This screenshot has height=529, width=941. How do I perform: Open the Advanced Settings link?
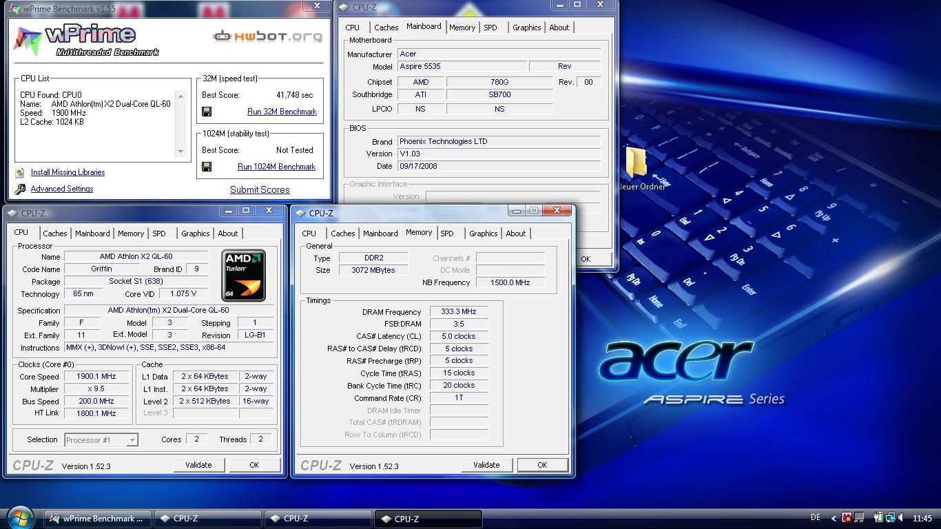pyautogui.click(x=62, y=189)
